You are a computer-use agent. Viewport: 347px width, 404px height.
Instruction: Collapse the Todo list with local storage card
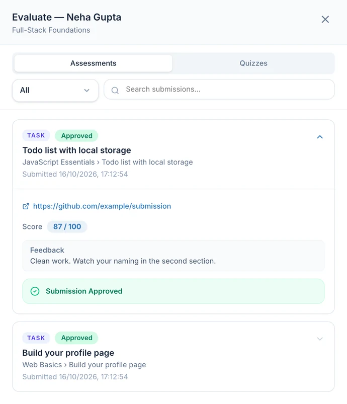tap(320, 137)
